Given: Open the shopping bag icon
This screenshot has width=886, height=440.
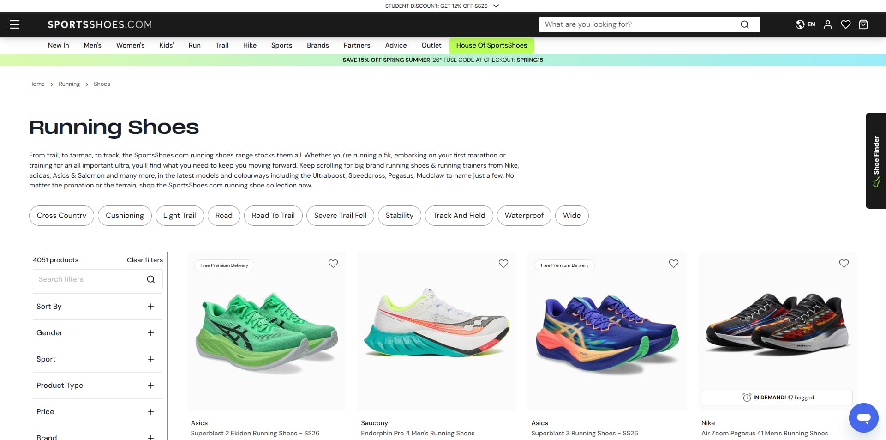Looking at the screenshot, I should (863, 24).
